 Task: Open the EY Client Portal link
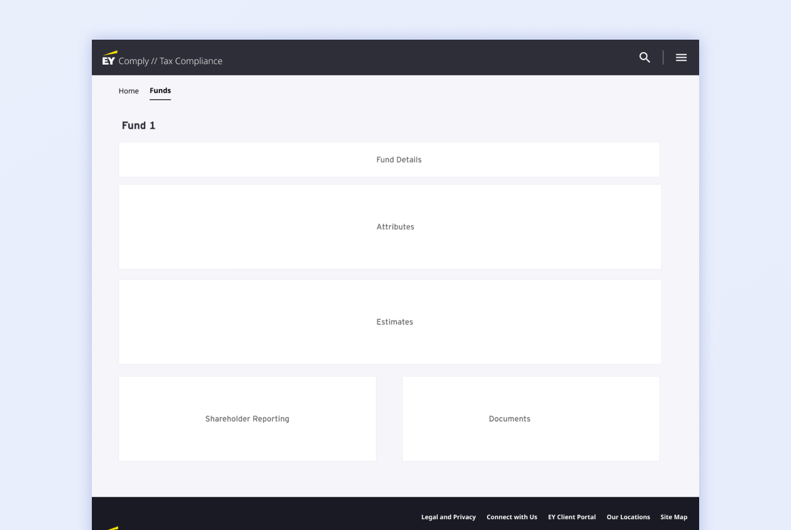(x=572, y=517)
